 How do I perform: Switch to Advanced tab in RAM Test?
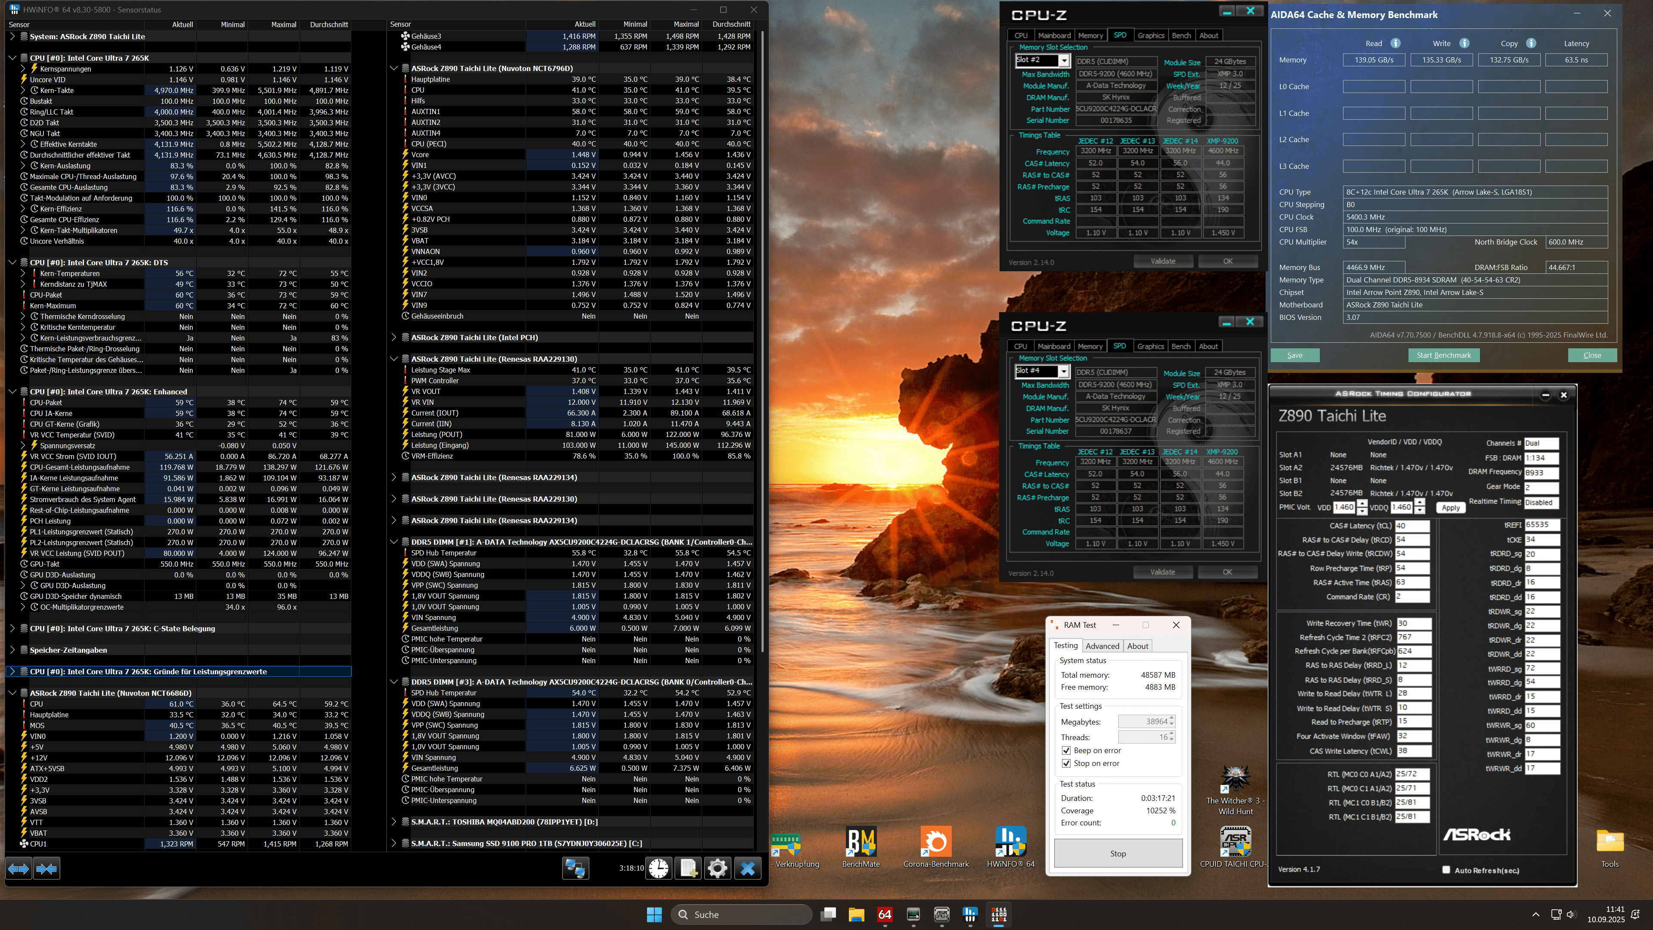pyautogui.click(x=1102, y=646)
